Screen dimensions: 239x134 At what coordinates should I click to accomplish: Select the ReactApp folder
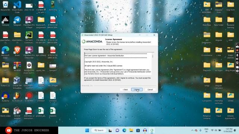(x=207, y=21)
